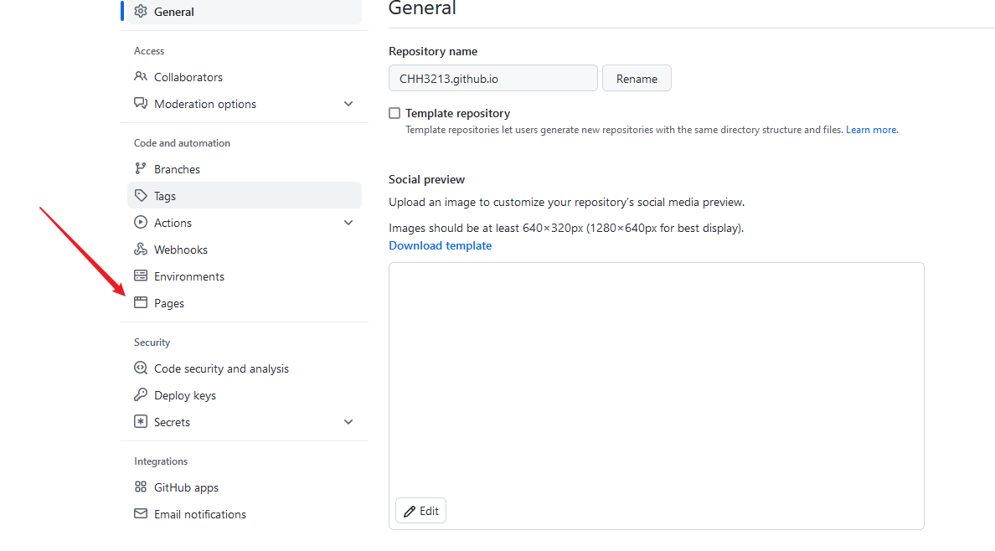Click the Webhooks icon
The width and height of the screenshot is (995, 551).
coord(141,249)
